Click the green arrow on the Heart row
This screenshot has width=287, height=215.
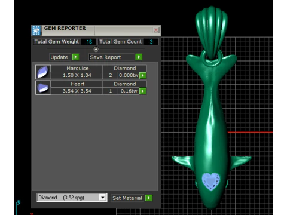[143, 91]
